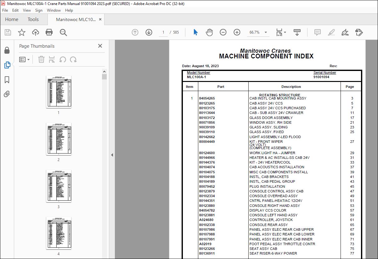This screenshot has width=378, height=259.
Task: Open the Find text magnifier tool
Action: point(63,32)
